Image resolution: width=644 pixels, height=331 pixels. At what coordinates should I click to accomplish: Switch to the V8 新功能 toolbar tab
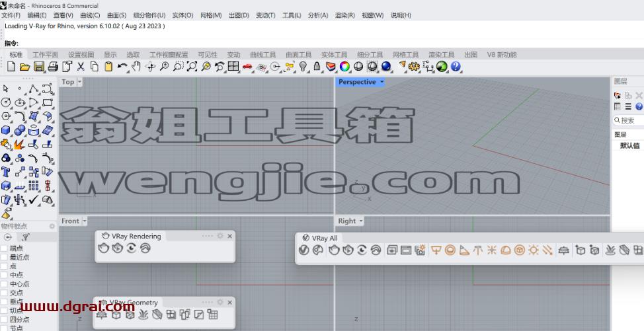pos(501,55)
